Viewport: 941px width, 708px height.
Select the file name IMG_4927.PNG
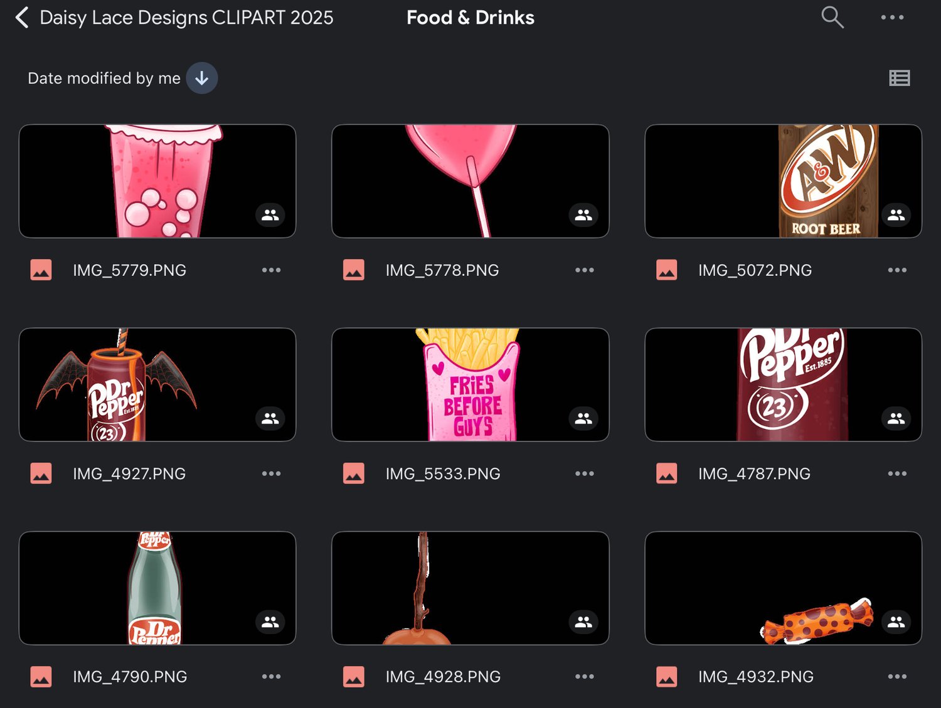pyautogui.click(x=129, y=473)
